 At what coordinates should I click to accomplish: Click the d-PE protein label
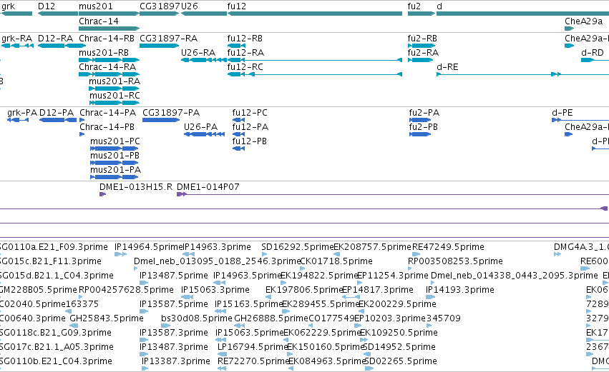(x=562, y=113)
